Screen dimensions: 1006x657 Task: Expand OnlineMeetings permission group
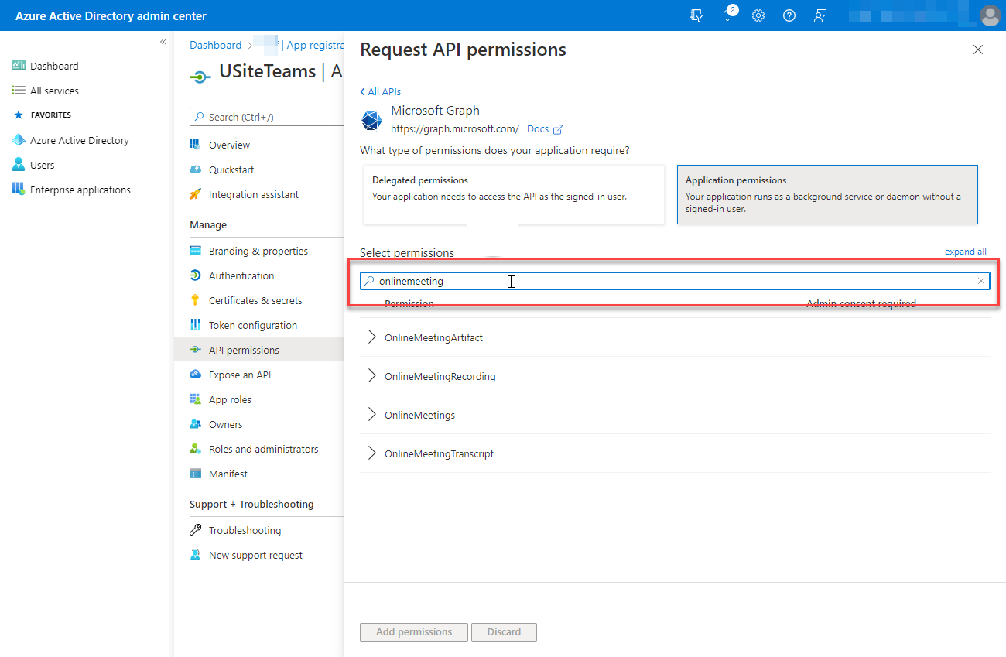[372, 415]
